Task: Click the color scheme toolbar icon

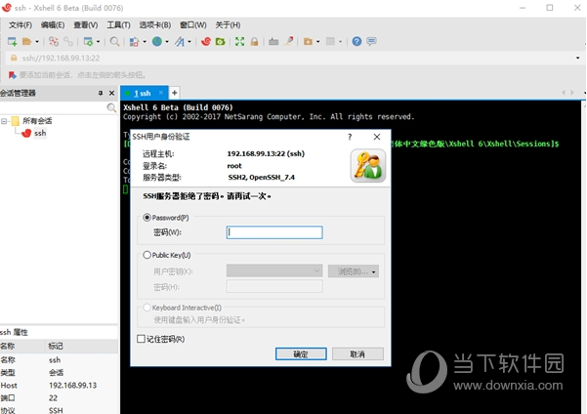Action: coord(134,42)
